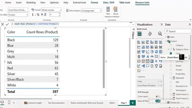
Task: Check the Subcategory field checkbox
Action: pyautogui.click(x=171, y=90)
